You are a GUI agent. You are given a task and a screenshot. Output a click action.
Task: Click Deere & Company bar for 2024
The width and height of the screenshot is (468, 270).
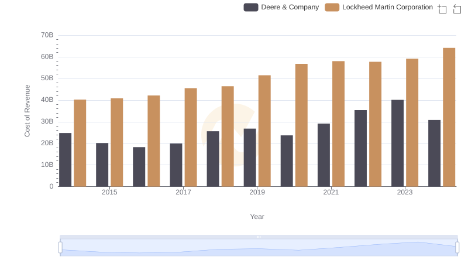tap(434, 153)
